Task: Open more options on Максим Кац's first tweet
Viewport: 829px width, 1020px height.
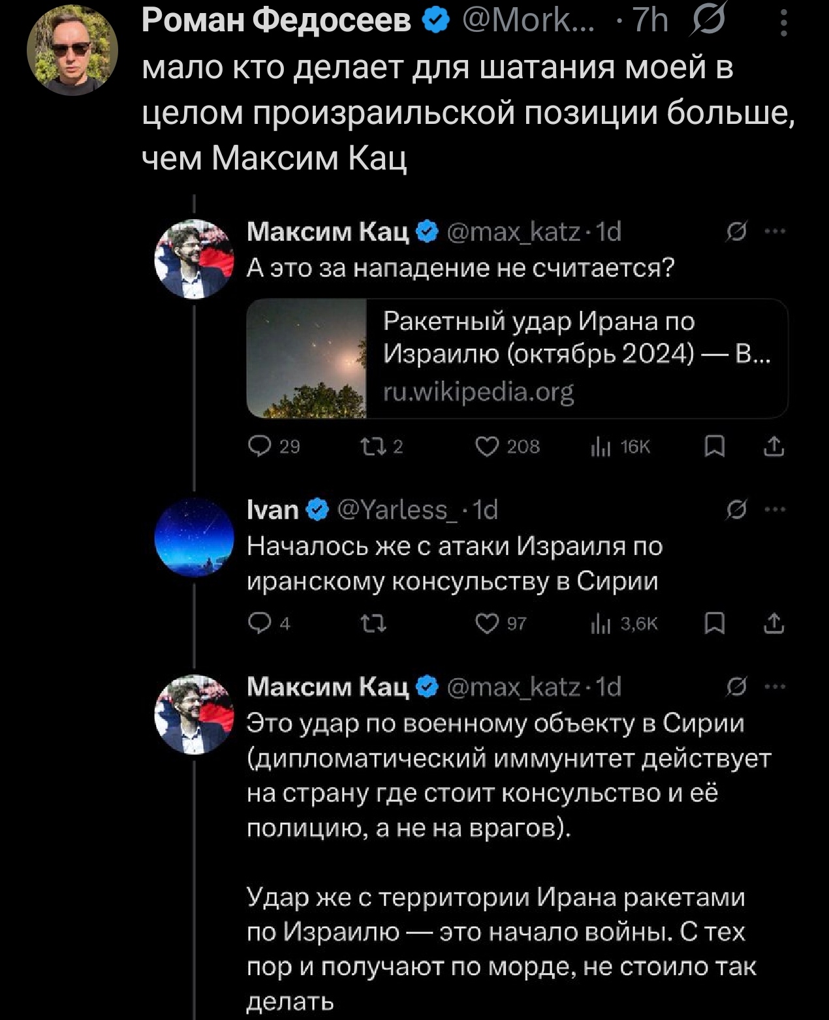Action: [x=775, y=232]
